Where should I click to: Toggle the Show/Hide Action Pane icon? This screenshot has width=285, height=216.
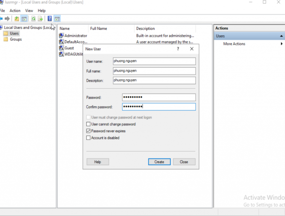pos(57,19)
